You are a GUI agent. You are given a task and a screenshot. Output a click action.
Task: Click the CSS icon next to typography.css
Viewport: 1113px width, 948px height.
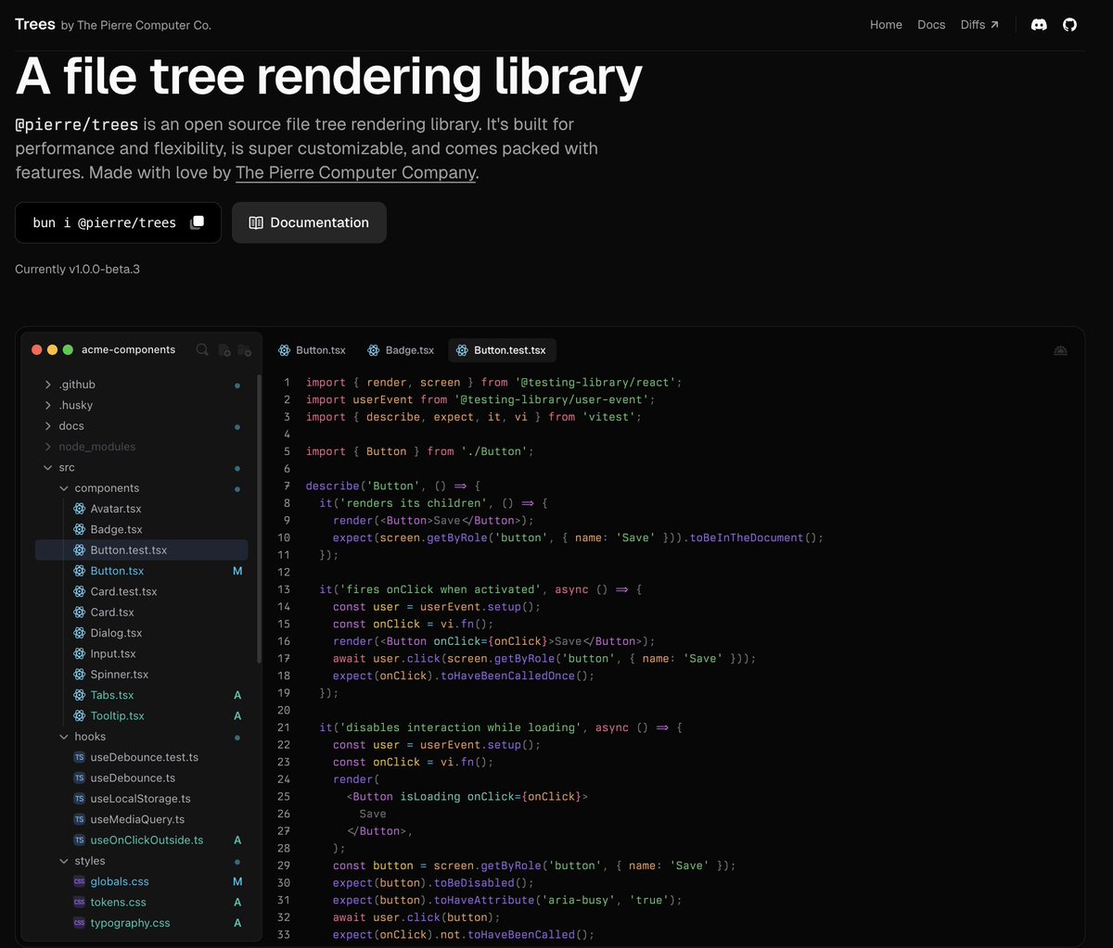[x=80, y=923]
